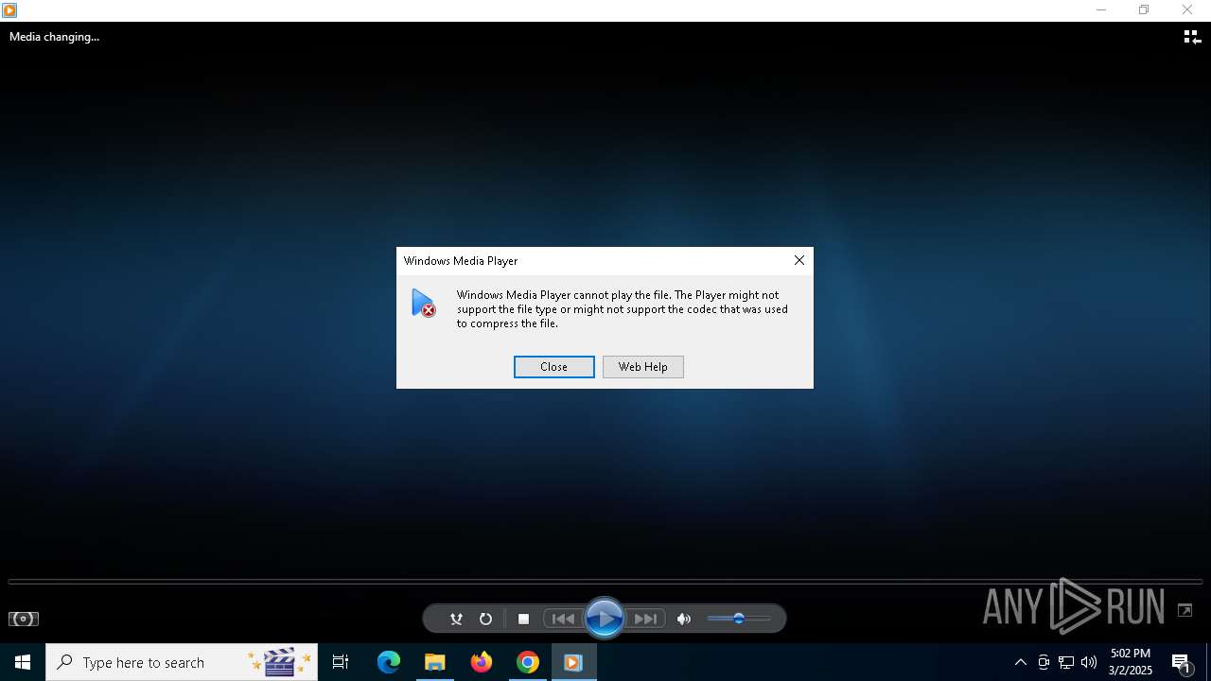
Task: Launch Google Chrome from taskbar
Action: tap(528, 662)
